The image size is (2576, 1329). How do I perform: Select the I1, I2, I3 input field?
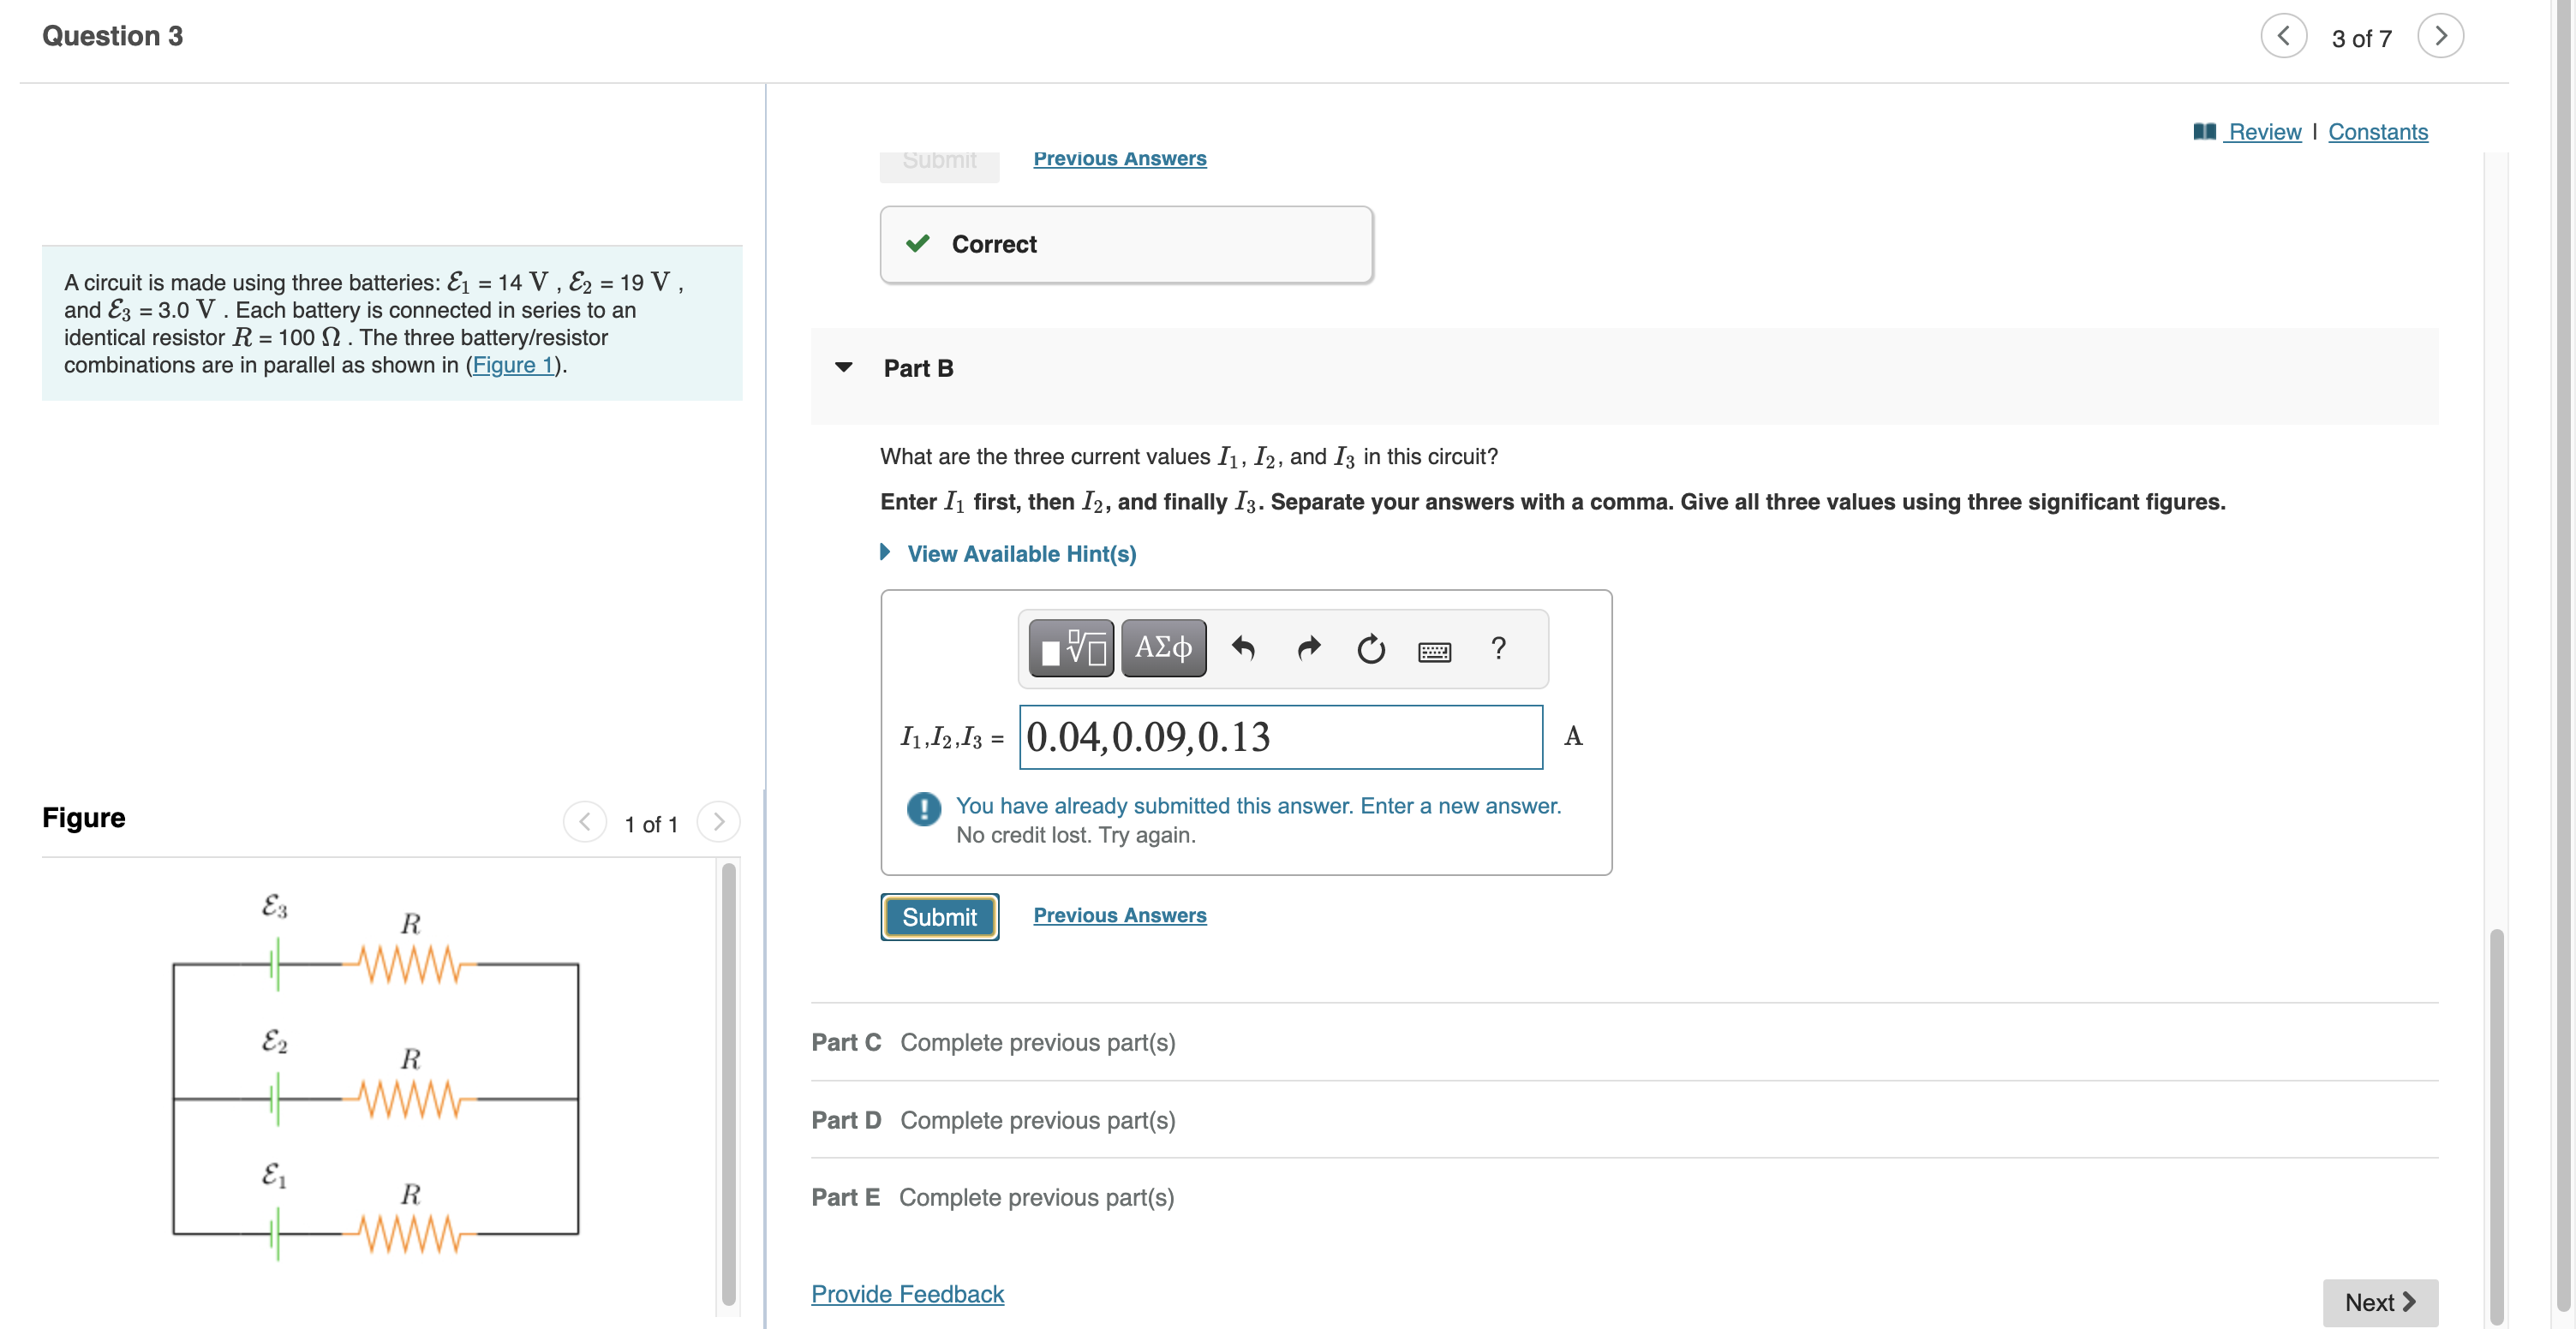pos(1281,734)
